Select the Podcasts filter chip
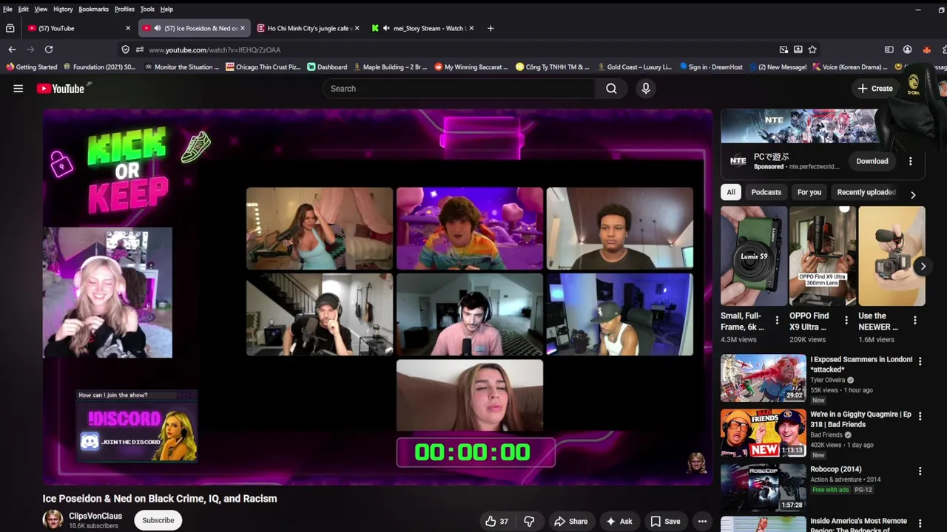The image size is (947, 532). point(766,192)
